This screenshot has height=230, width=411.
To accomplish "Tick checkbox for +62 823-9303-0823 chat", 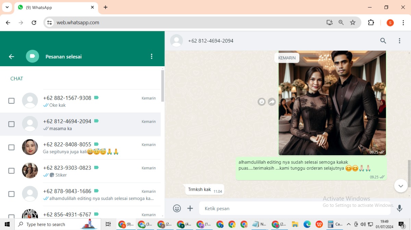I will click(11, 171).
